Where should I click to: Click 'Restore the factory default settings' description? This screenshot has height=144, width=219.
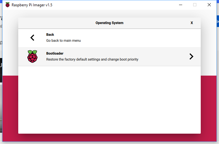(92, 59)
